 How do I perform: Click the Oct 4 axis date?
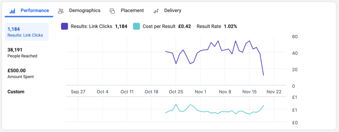tap(102, 92)
